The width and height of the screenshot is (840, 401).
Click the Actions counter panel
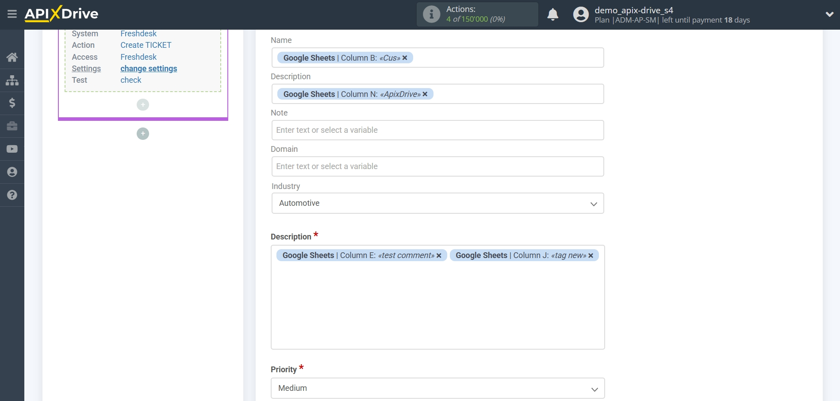click(x=477, y=14)
